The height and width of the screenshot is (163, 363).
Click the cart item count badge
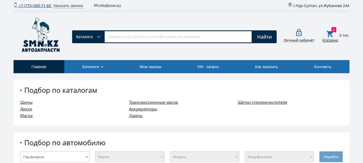pos(334,30)
